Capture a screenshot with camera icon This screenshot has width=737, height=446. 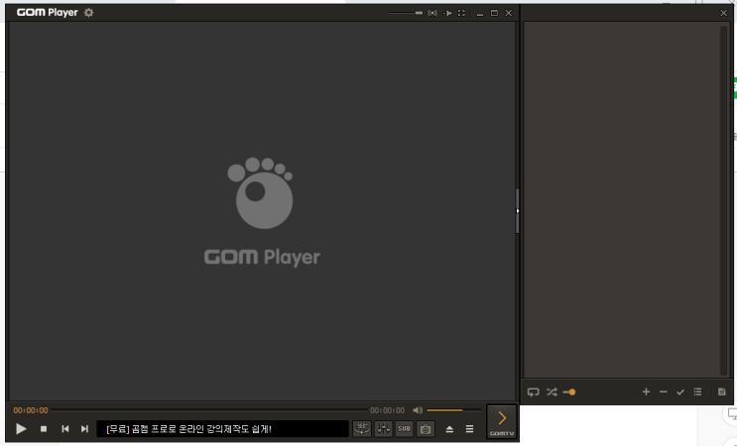pyautogui.click(x=426, y=428)
